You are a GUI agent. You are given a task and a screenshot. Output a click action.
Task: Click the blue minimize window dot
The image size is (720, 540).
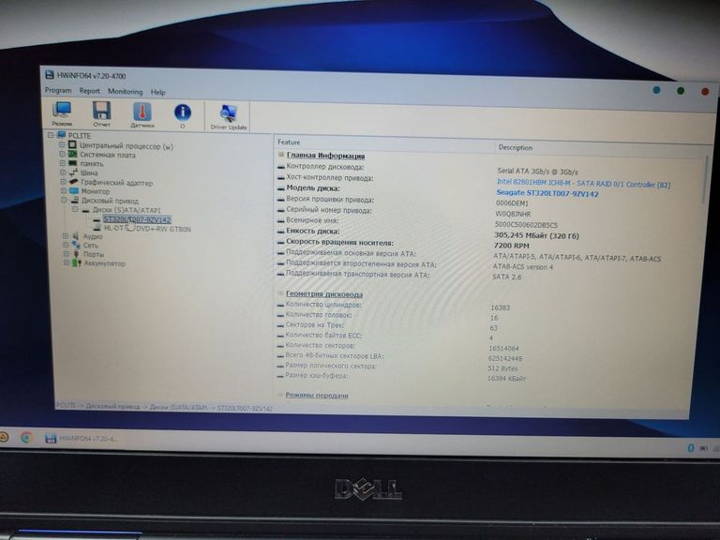point(656,90)
